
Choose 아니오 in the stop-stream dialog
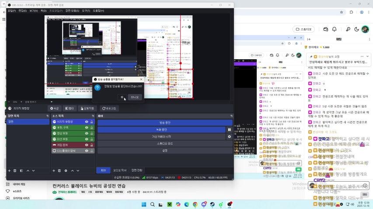coord(135,97)
